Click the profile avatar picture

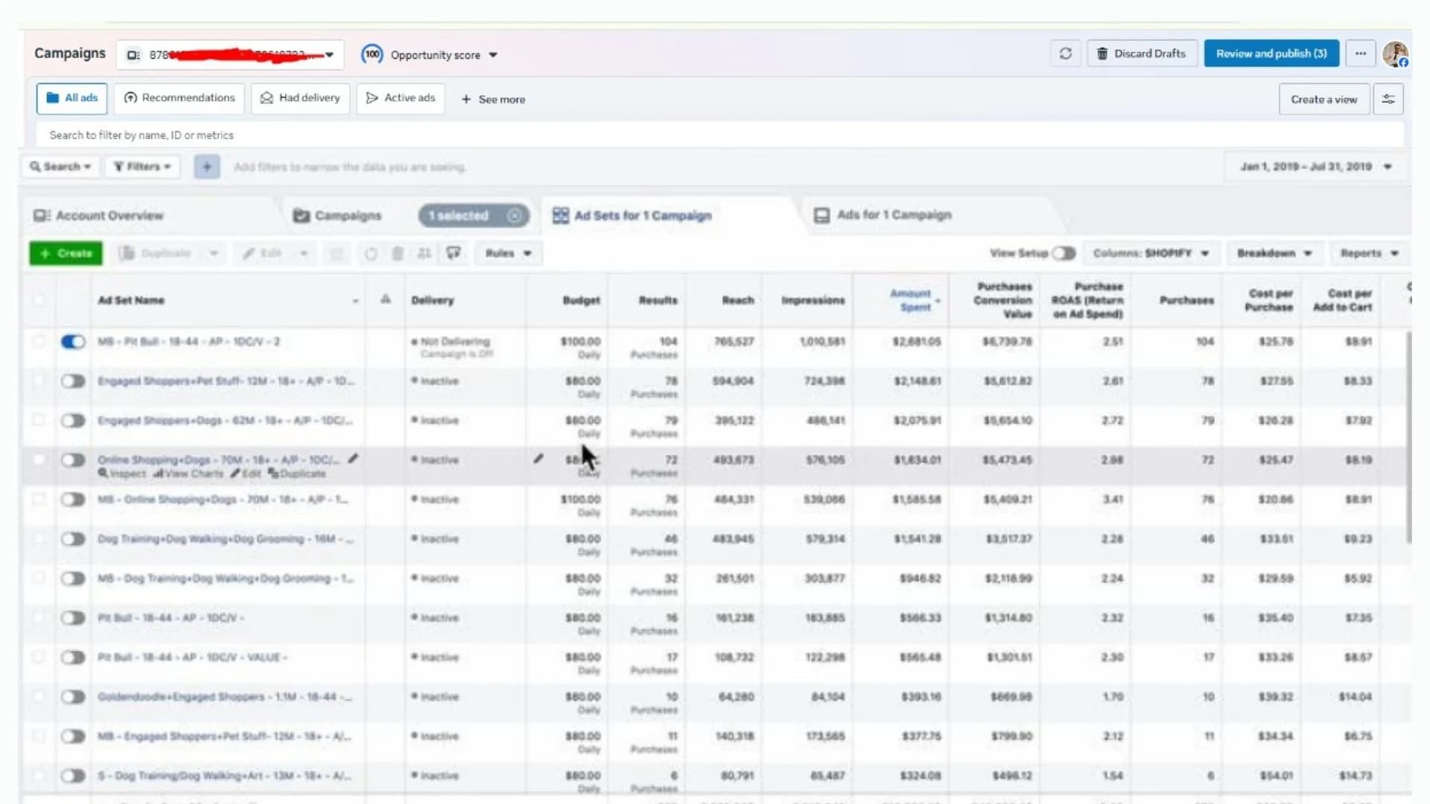click(1395, 54)
